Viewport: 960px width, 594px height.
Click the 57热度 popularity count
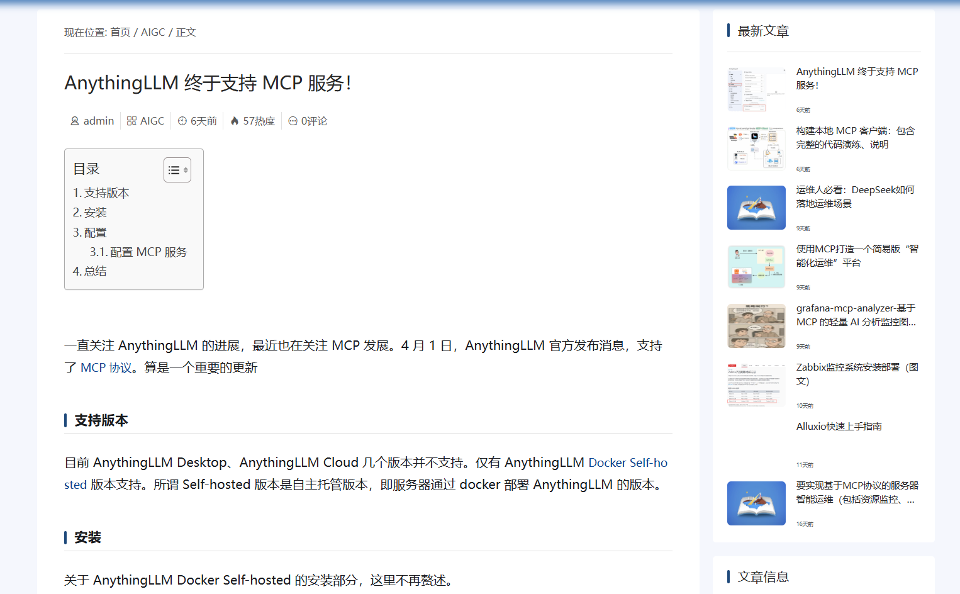click(259, 121)
